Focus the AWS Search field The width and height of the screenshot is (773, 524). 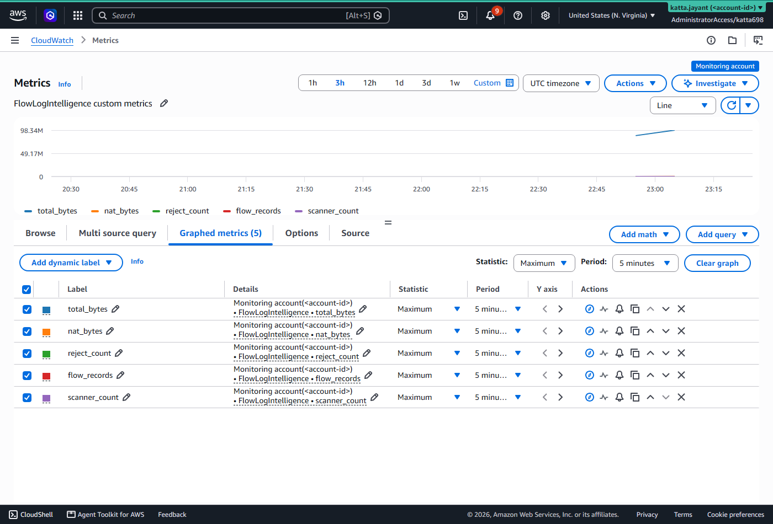pos(241,15)
